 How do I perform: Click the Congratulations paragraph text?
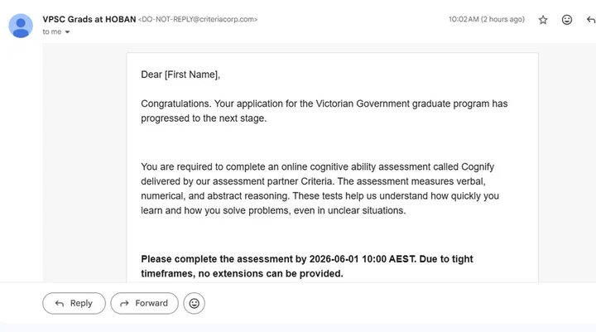[324, 111]
